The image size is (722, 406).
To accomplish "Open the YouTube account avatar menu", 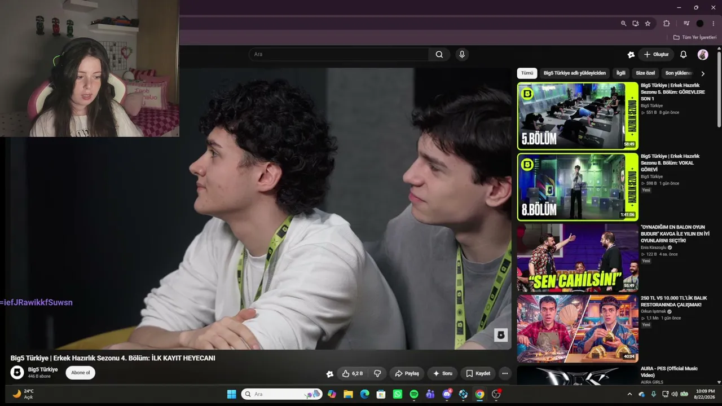I will (703, 55).
